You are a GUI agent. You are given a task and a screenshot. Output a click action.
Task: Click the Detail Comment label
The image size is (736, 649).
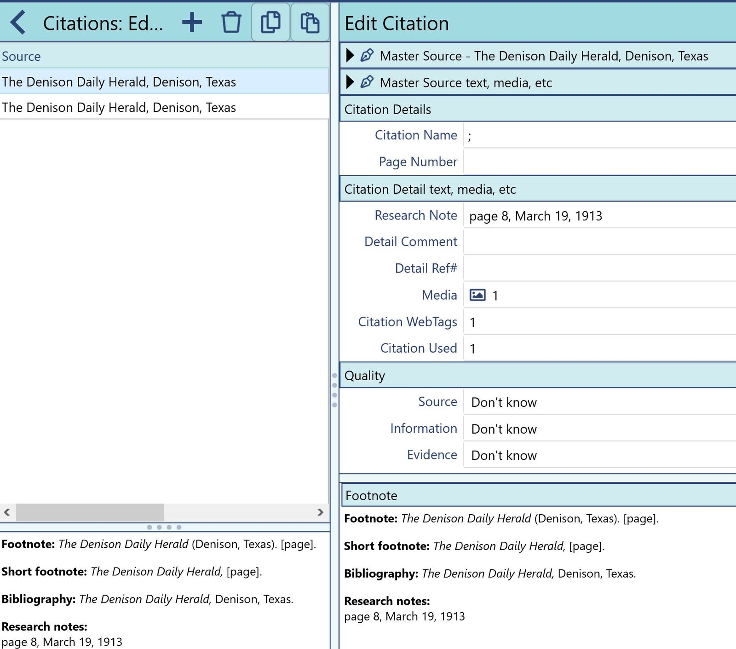(x=411, y=241)
